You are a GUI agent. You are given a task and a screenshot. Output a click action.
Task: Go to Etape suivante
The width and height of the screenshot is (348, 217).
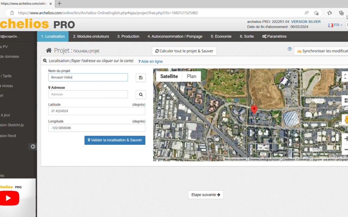tap(206, 195)
